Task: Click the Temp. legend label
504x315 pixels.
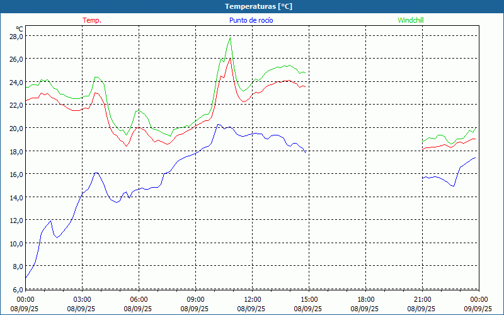Action: 91,20
